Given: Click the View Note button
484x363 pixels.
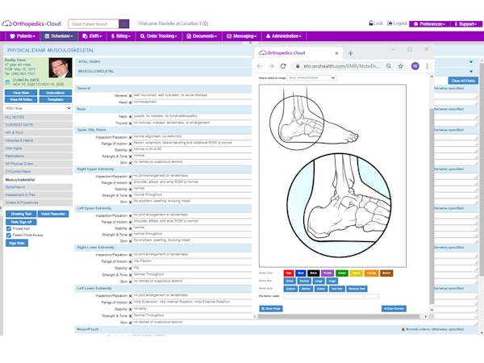Looking at the screenshot, I should point(21,93).
